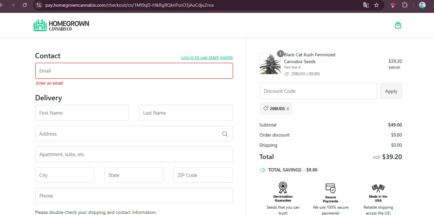Viewport: 434px width, 215px height.
Task: Click the address search magnifier icon
Action: click(x=225, y=134)
